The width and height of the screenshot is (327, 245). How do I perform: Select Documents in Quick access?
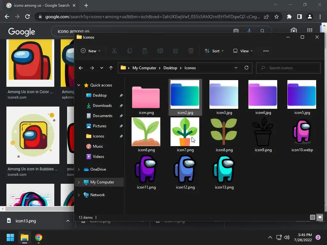[x=103, y=115]
